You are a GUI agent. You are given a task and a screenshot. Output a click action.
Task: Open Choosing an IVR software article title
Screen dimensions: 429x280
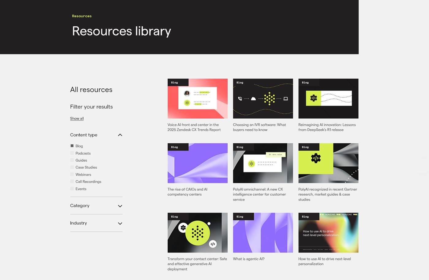click(x=260, y=127)
